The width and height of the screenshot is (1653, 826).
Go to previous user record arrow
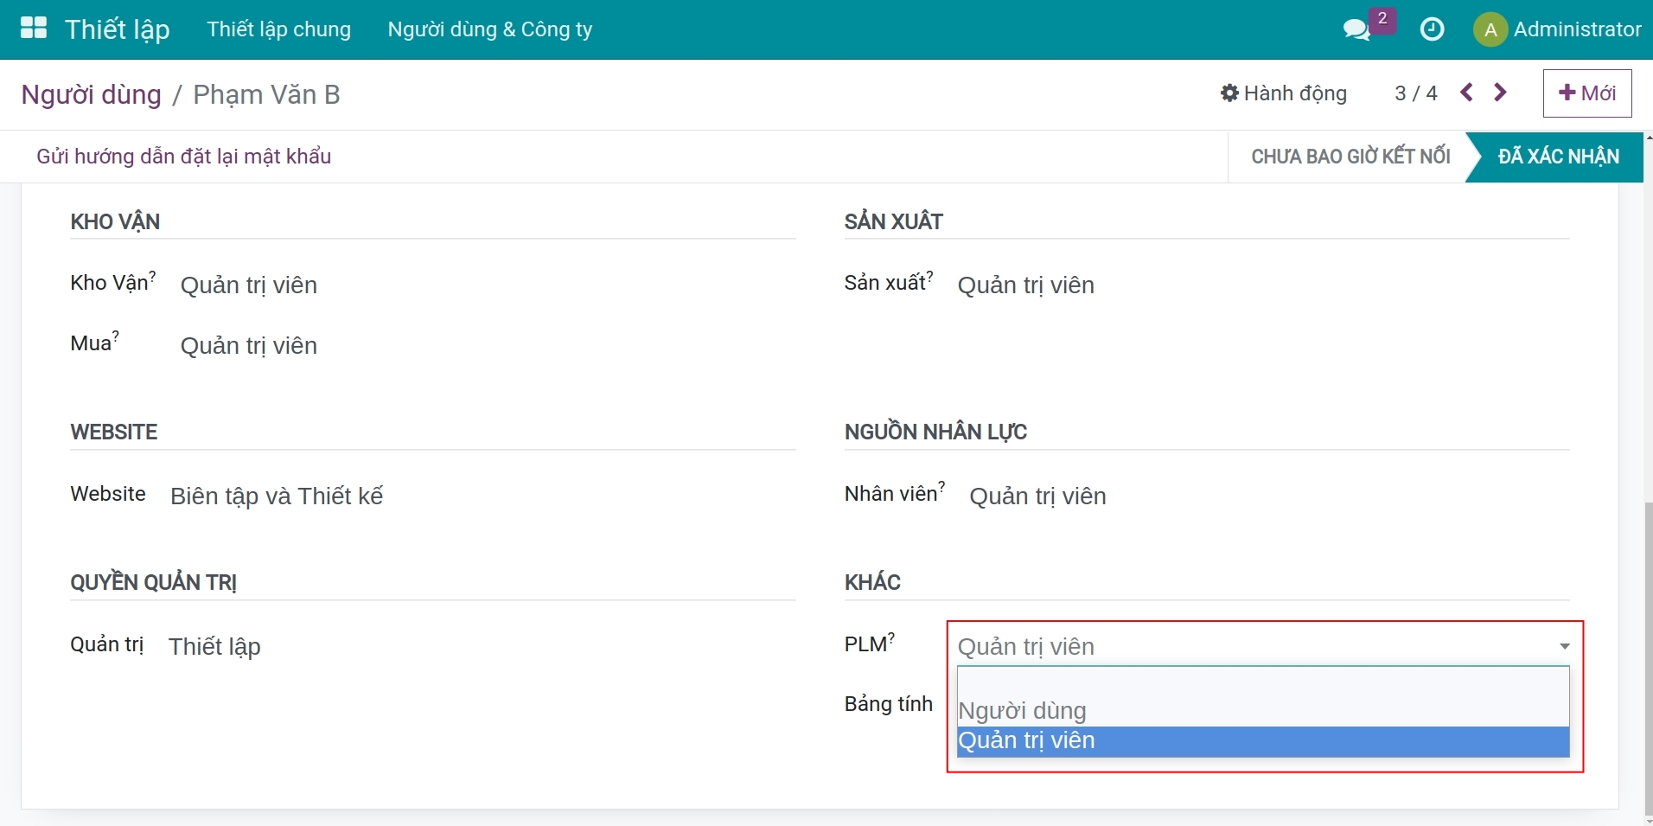click(x=1466, y=93)
